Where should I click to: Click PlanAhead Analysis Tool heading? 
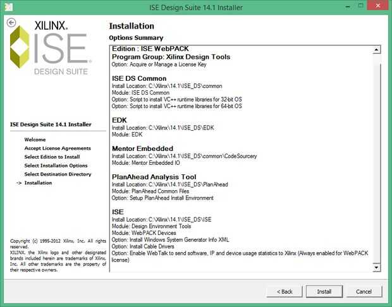[154, 177]
